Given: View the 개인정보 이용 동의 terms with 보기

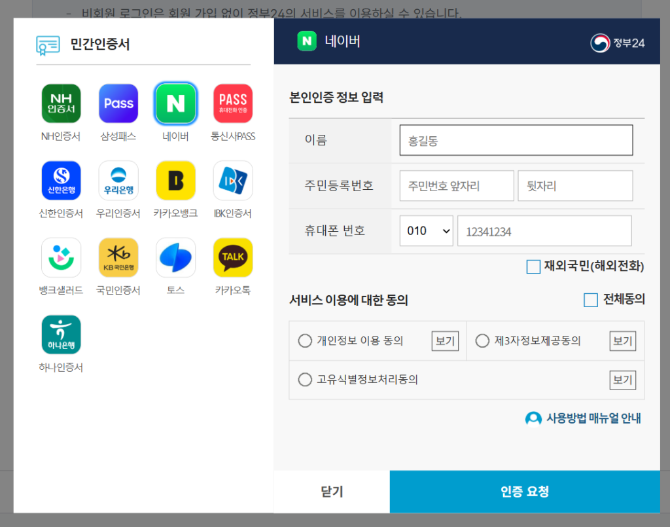Looking at the screenshot, I should (445, 341).
